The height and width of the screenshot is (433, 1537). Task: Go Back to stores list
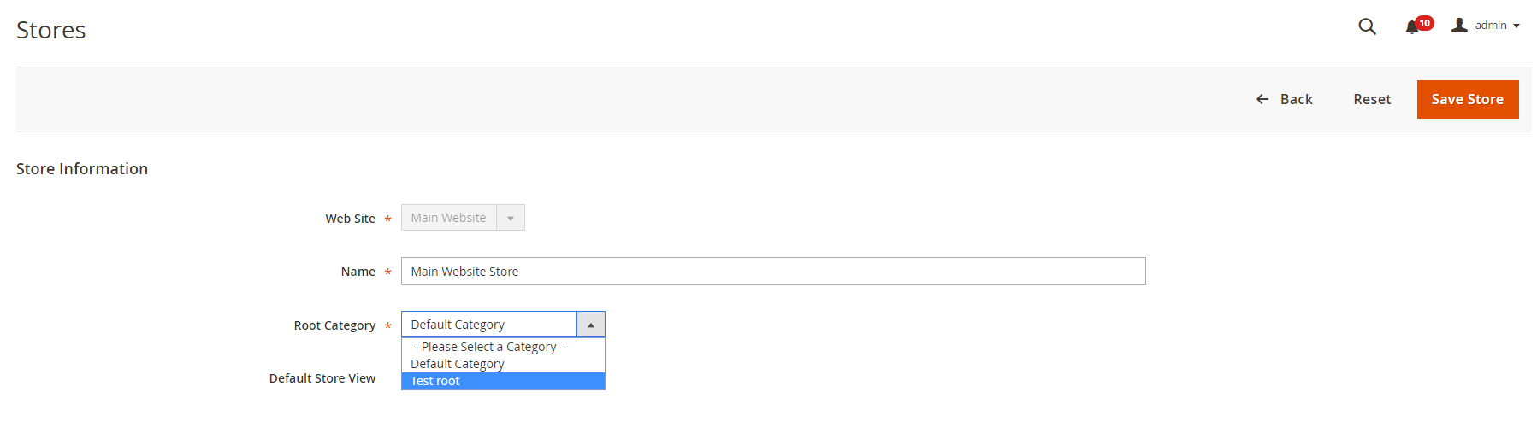click(x=1284, y=99)
